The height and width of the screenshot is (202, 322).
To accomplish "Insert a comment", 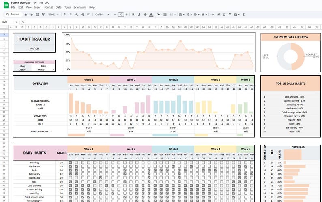I will [218, 15].
